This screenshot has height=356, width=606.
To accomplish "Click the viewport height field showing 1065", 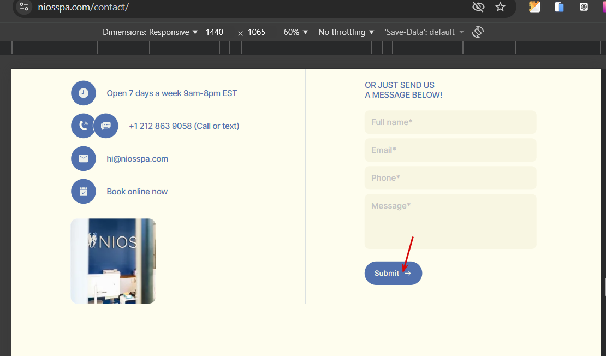I will pyautogui.click(x=257, y=32).
